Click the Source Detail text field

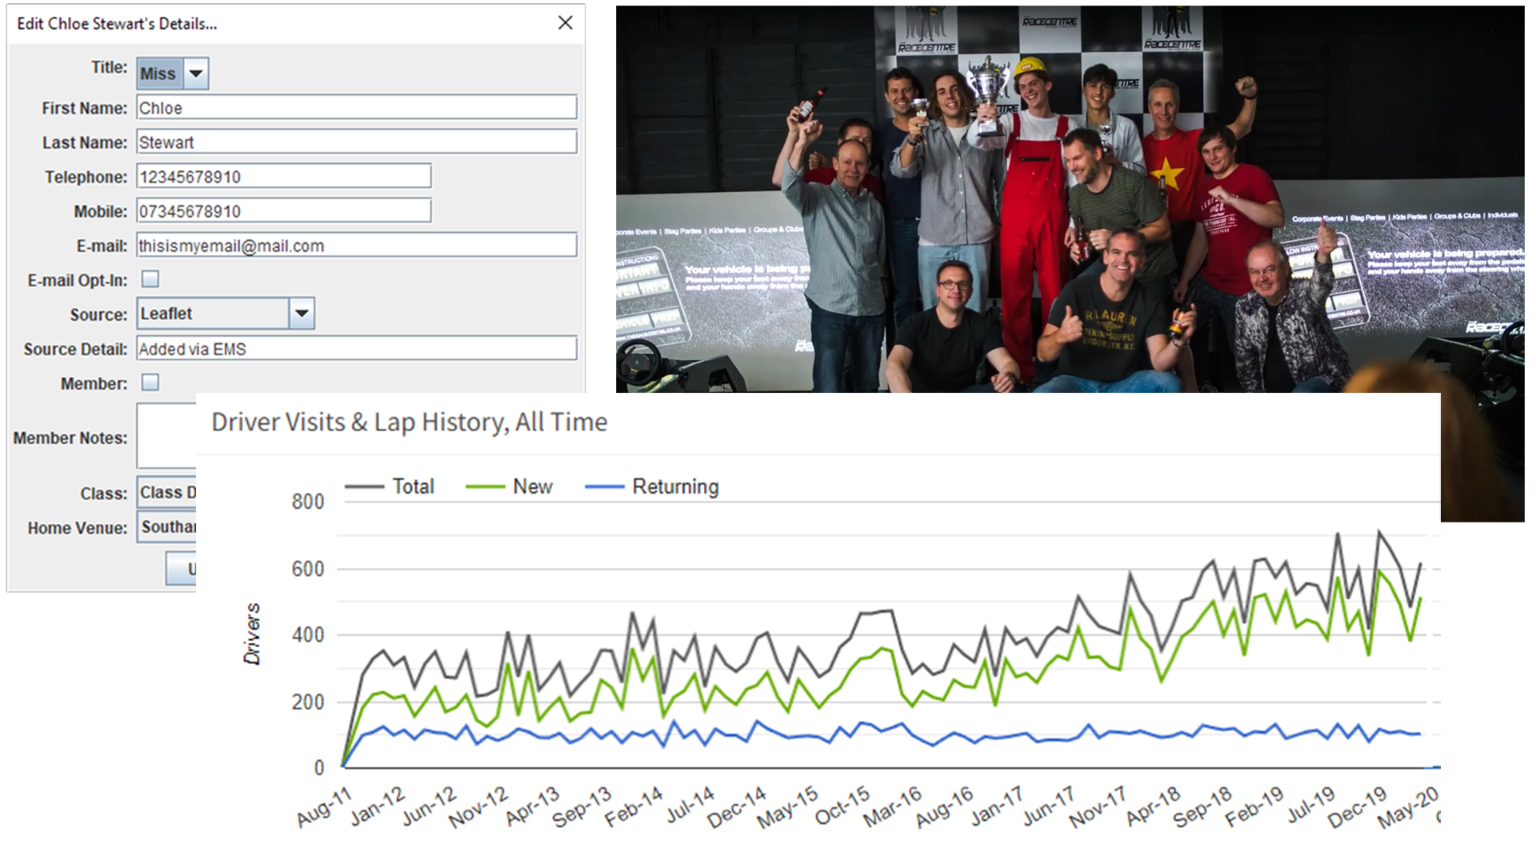coord(356,349)
